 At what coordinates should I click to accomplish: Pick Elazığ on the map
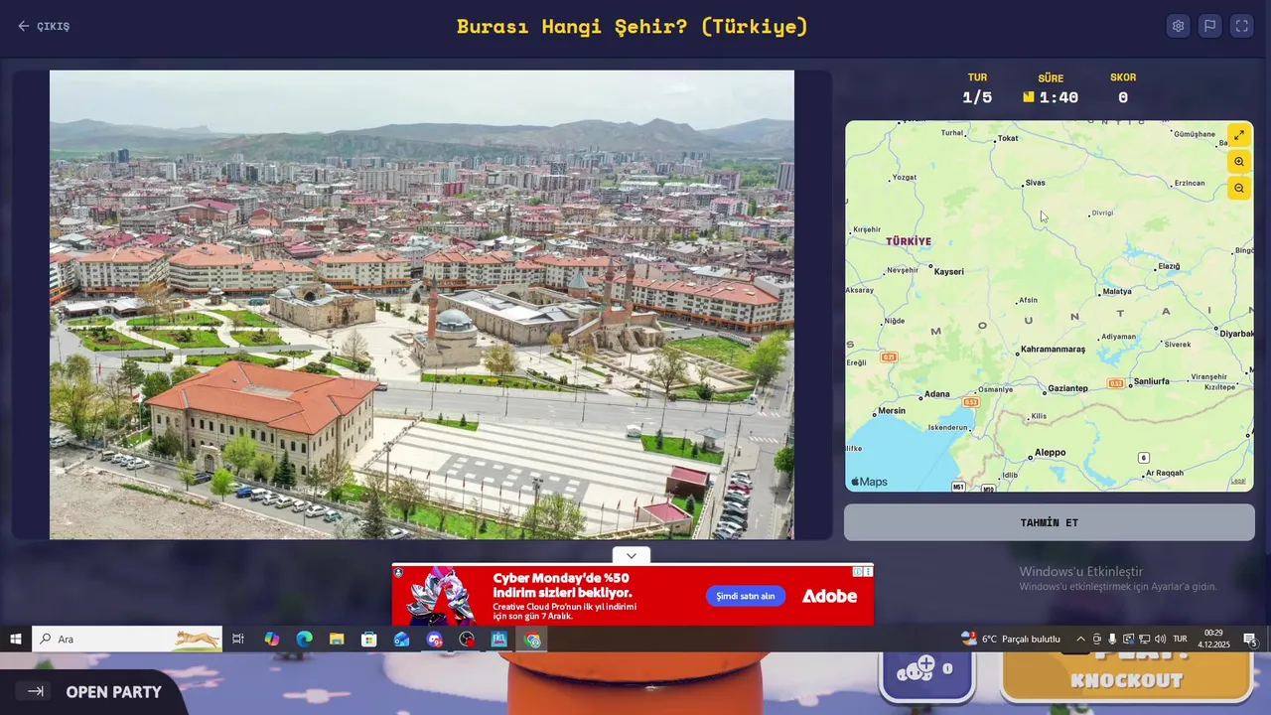tap(1167, 266)
